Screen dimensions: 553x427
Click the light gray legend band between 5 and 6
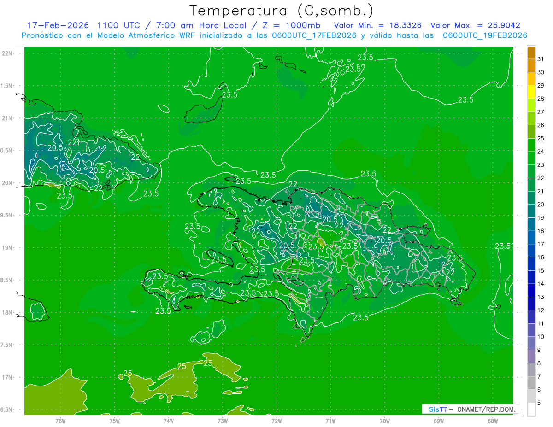[531, 396]
